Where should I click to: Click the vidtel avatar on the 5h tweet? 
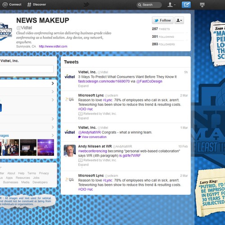[70, 76]
